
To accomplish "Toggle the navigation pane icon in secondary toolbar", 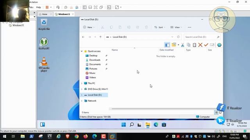I will tap(167, 45).
